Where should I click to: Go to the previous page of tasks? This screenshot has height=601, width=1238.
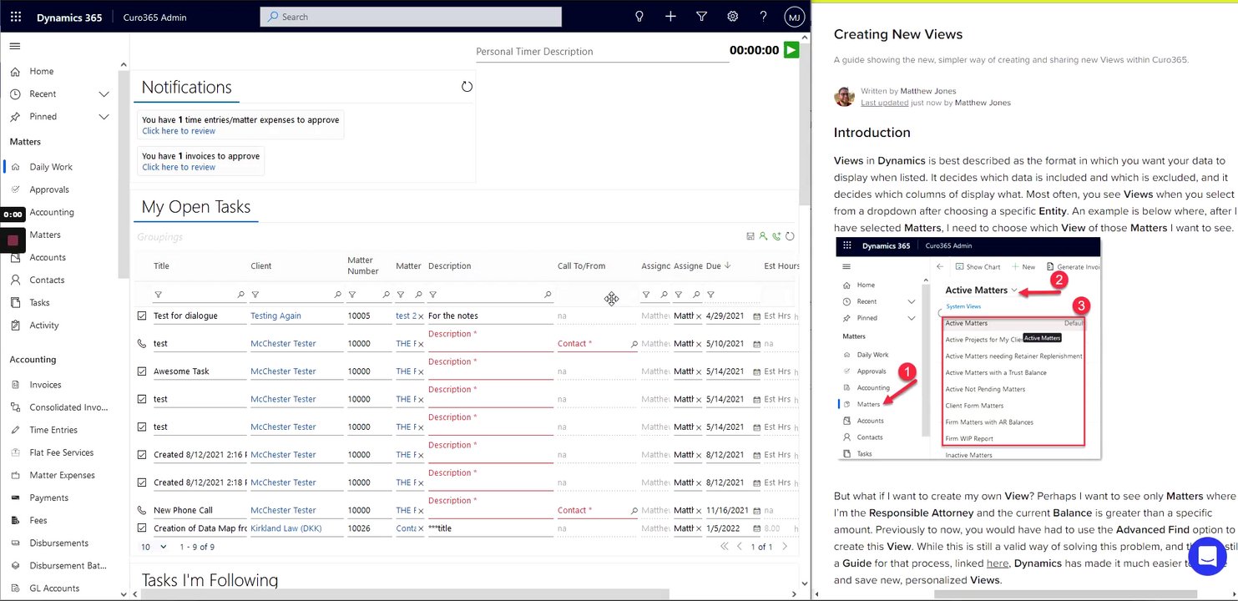pyautogui.click(x=740, y=547)
